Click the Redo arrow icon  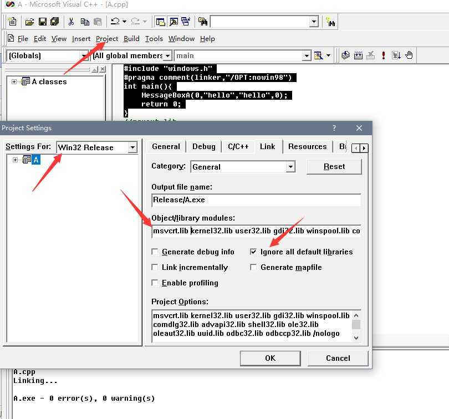(135, 22)
